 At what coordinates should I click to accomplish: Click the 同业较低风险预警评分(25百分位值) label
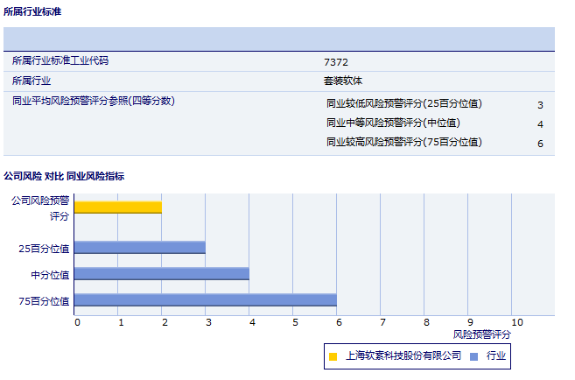403,103
